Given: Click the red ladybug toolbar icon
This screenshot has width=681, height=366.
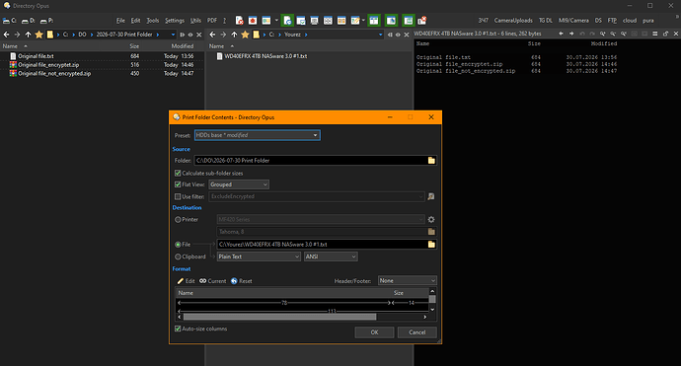Looking at the screenshot, I should click(x=253, y=21).
